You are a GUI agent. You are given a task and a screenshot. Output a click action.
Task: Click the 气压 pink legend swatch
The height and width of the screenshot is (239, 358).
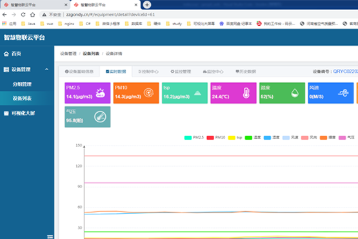coord(342,137)
